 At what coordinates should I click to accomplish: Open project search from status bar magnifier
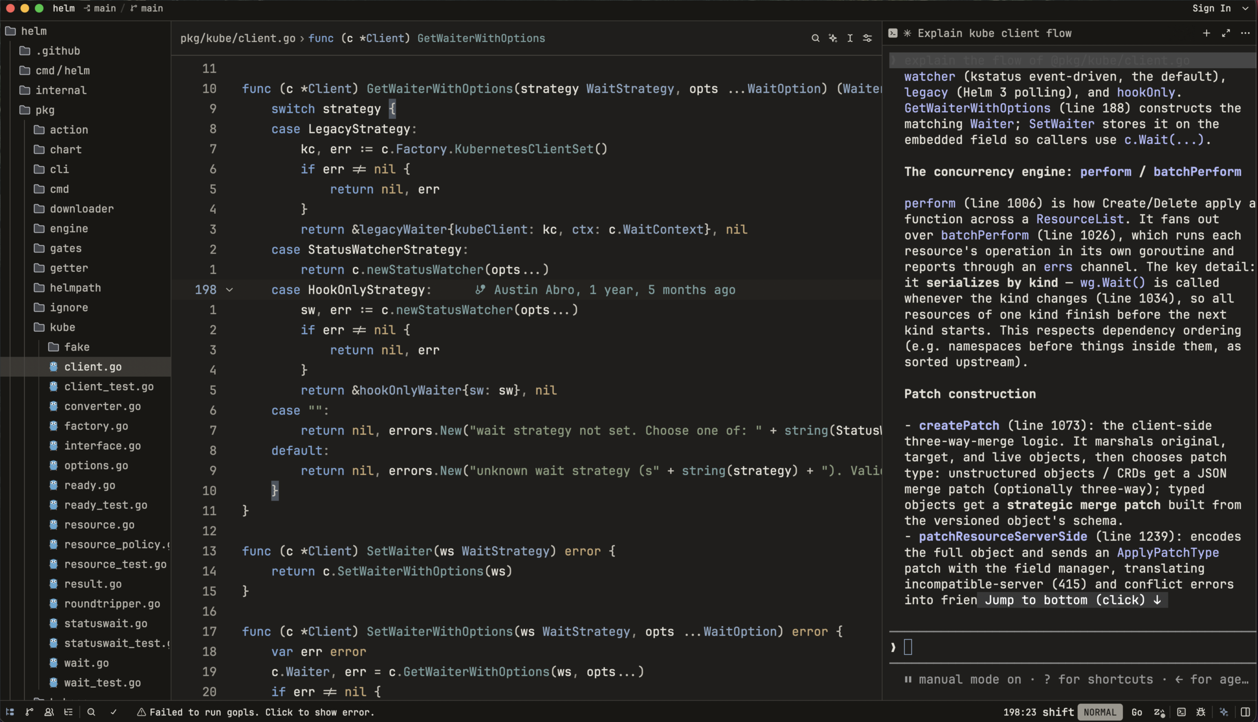91,712
